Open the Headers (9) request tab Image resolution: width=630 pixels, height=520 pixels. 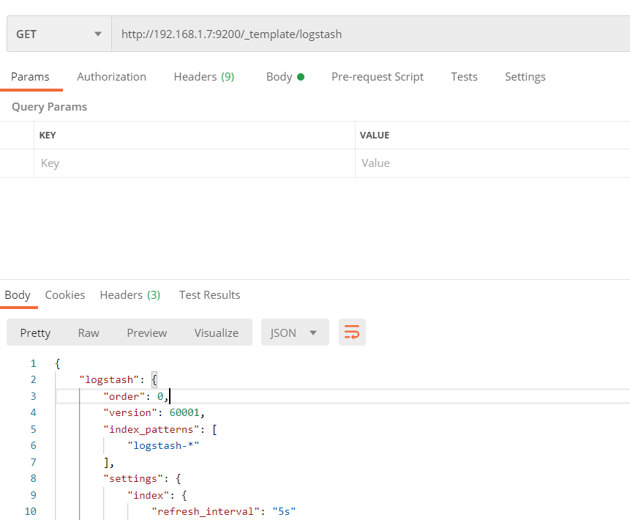point(204,76)
